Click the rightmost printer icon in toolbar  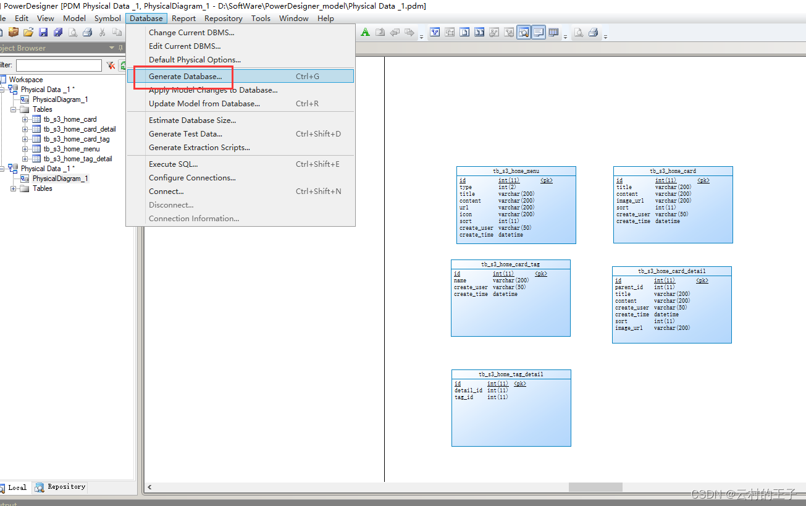(594, 32)
